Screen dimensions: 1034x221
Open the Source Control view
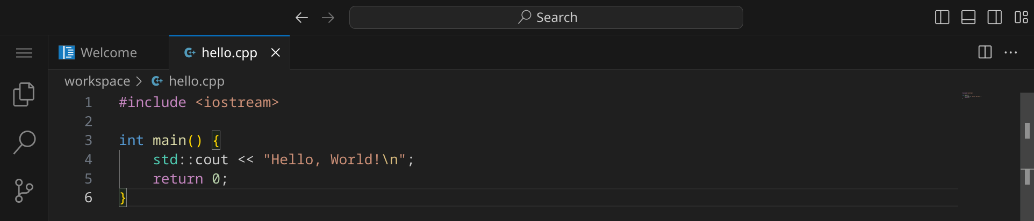click(x=24, y=190)
